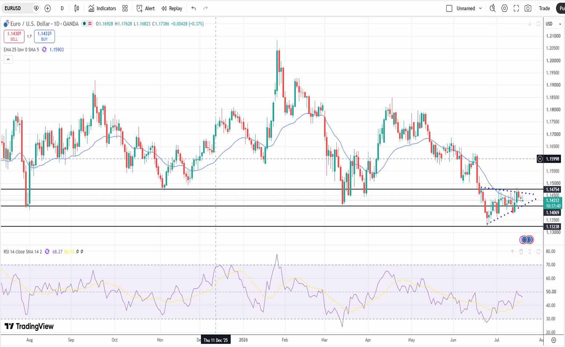
Task: Open the indicator templates grid icon
Action: click(x=125, y=8)
